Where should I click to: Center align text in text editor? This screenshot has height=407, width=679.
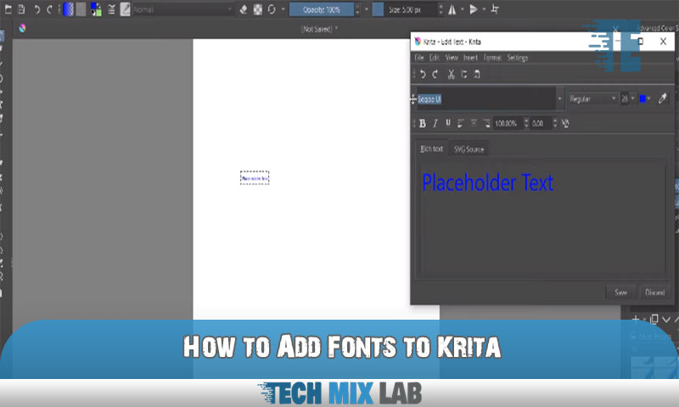(474, 123)
